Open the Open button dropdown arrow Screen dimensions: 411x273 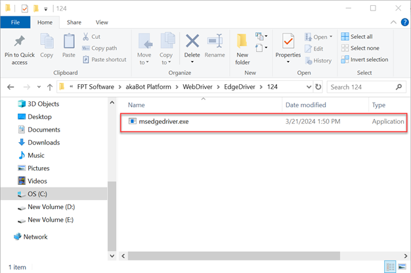point(331,37)
